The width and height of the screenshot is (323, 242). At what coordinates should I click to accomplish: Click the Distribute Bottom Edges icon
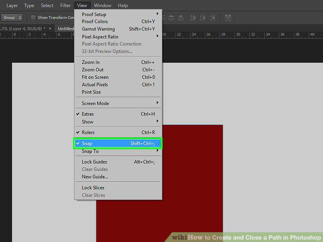pos(181,18)
